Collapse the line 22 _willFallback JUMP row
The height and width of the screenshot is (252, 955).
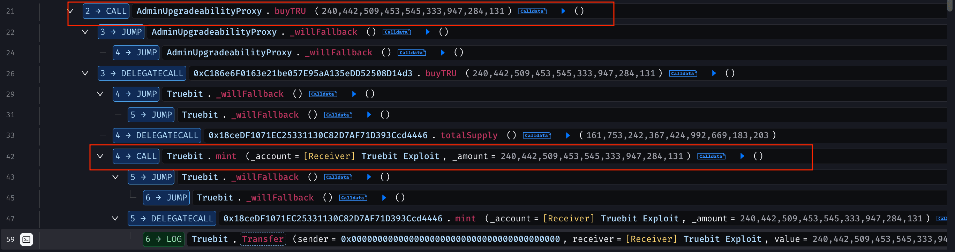[x=85, y=32]
